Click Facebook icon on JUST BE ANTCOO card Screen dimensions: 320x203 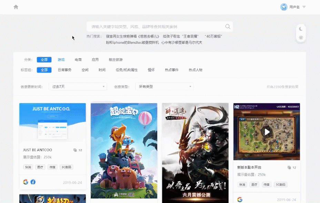tap(33, 182)
